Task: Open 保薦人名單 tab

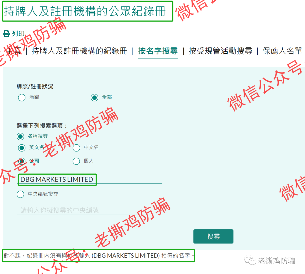Action: click(282, 51)
